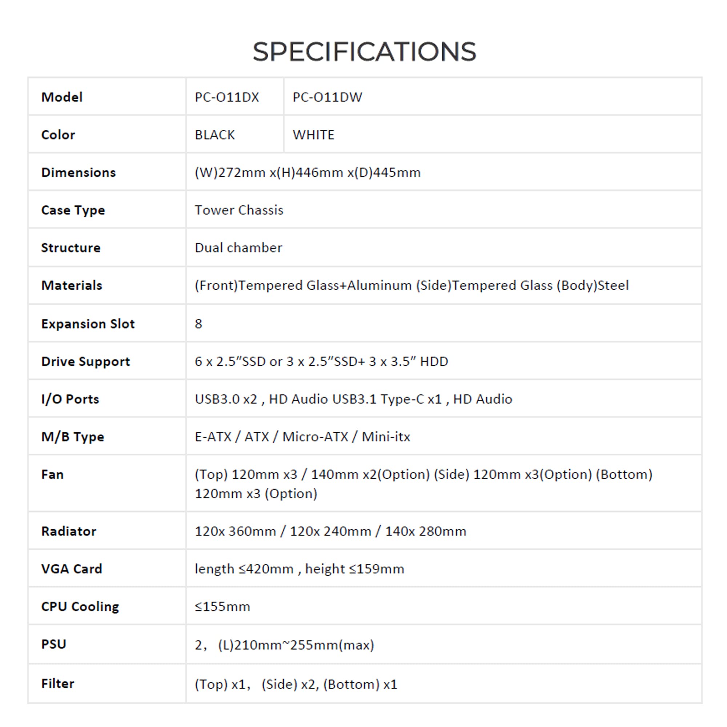Click the Dual chamber structure value
This screenshot has height=727, width=727.
pos(238,248)
